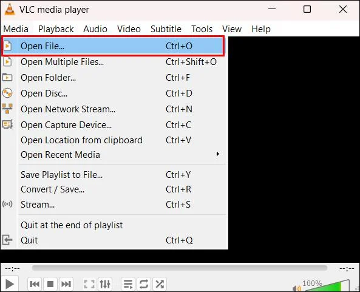Choose Open Capture Device... entry
Screen dimensions: 360x292
pos(114,125)
